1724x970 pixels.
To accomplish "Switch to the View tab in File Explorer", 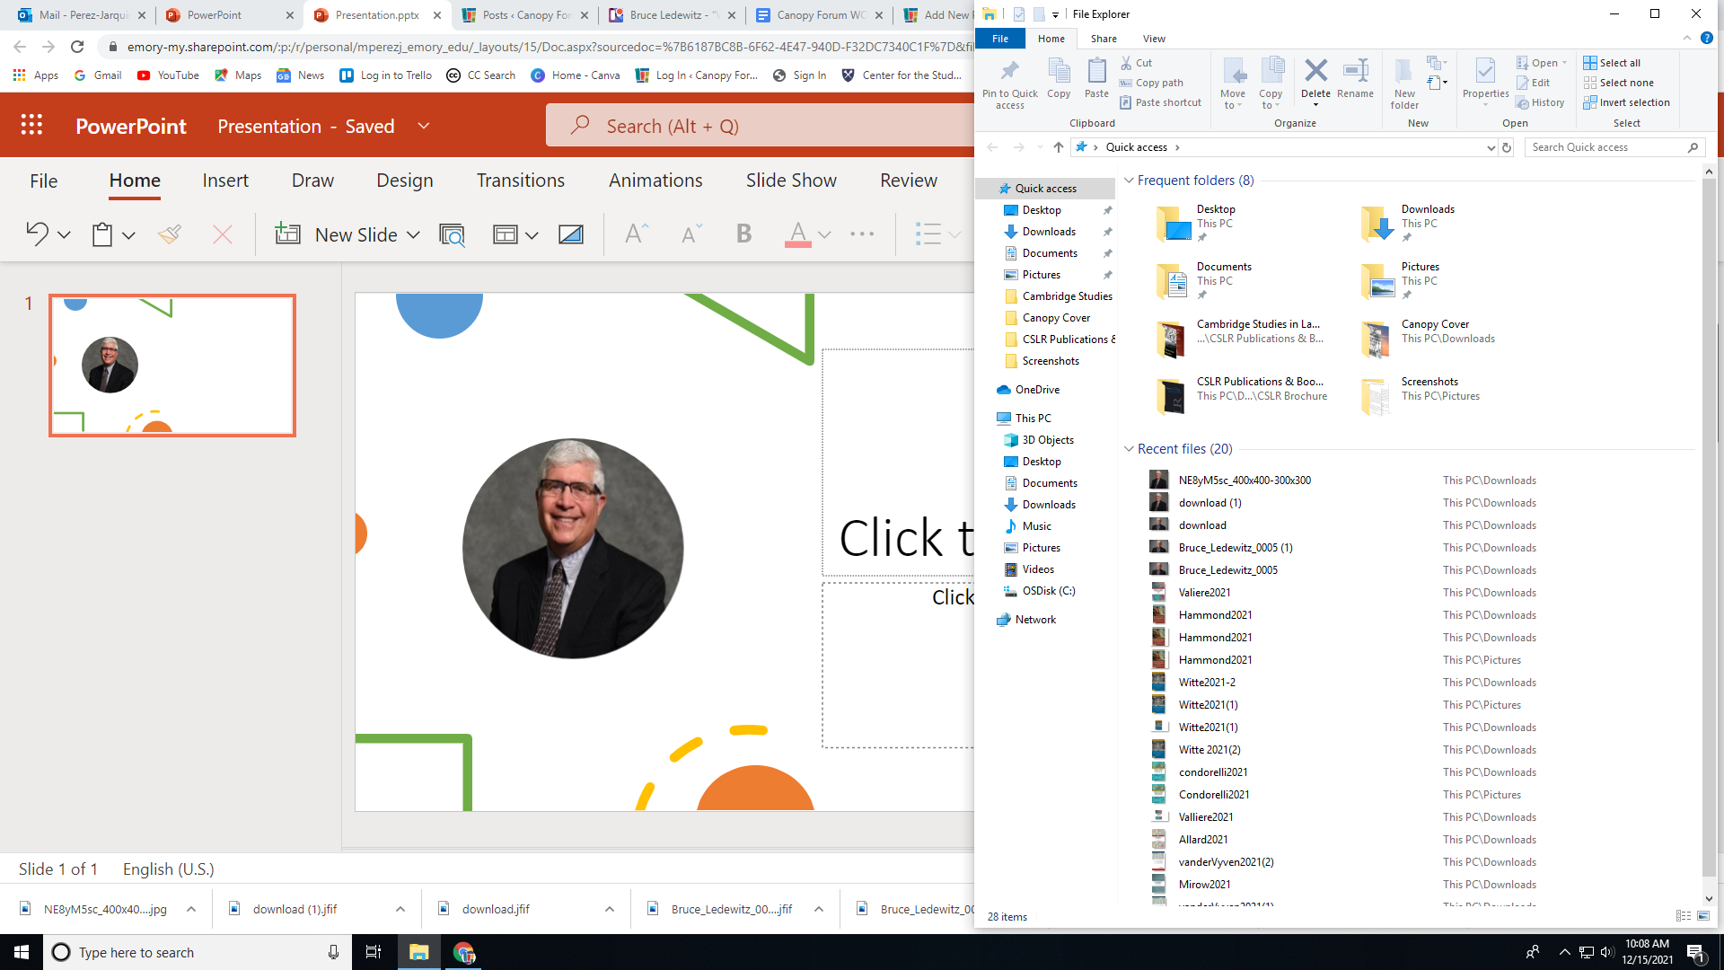I will pyautogui.click(x=1154, y=39).
